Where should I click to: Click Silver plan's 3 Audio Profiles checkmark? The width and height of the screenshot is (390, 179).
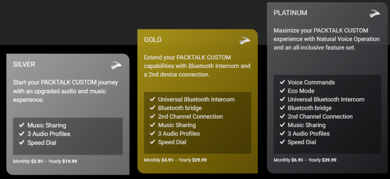pyautogui.click(x=22, y=134)
